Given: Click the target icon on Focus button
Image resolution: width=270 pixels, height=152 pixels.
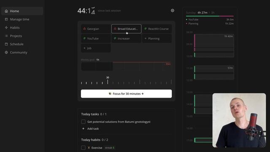Looking at the screenshot, I should click(x=110, y=94).
